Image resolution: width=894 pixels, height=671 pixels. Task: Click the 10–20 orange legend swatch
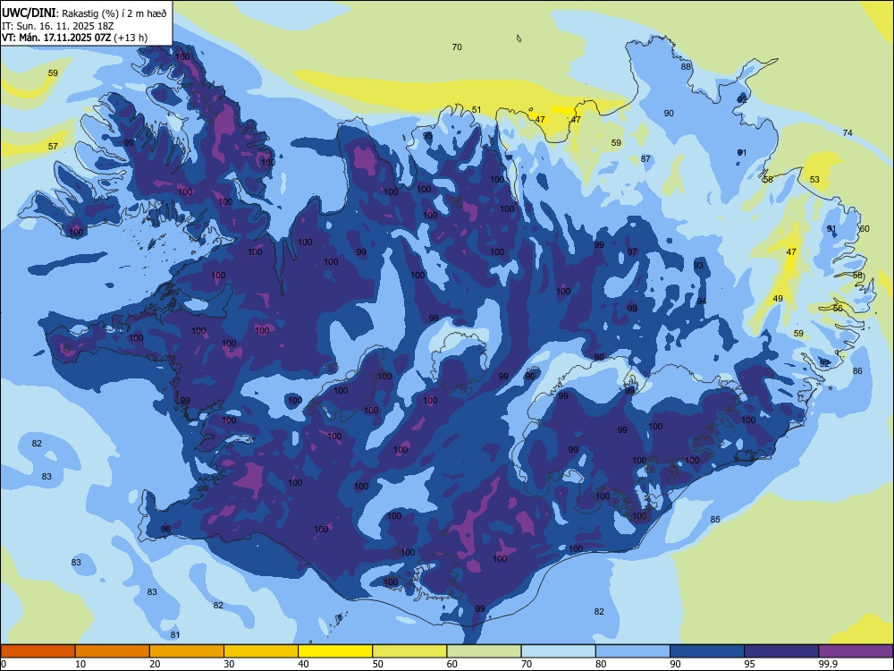pos(113,651)
